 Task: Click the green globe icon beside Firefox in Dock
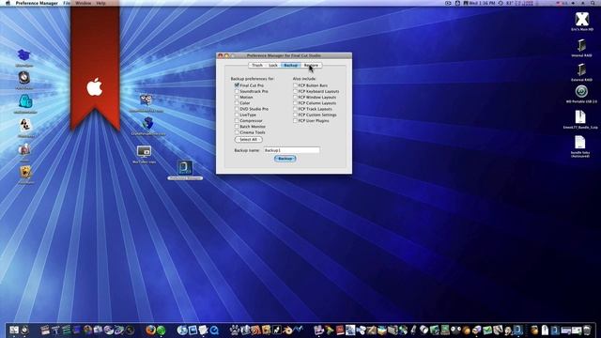pyautogui.click(x=161, y=330)
